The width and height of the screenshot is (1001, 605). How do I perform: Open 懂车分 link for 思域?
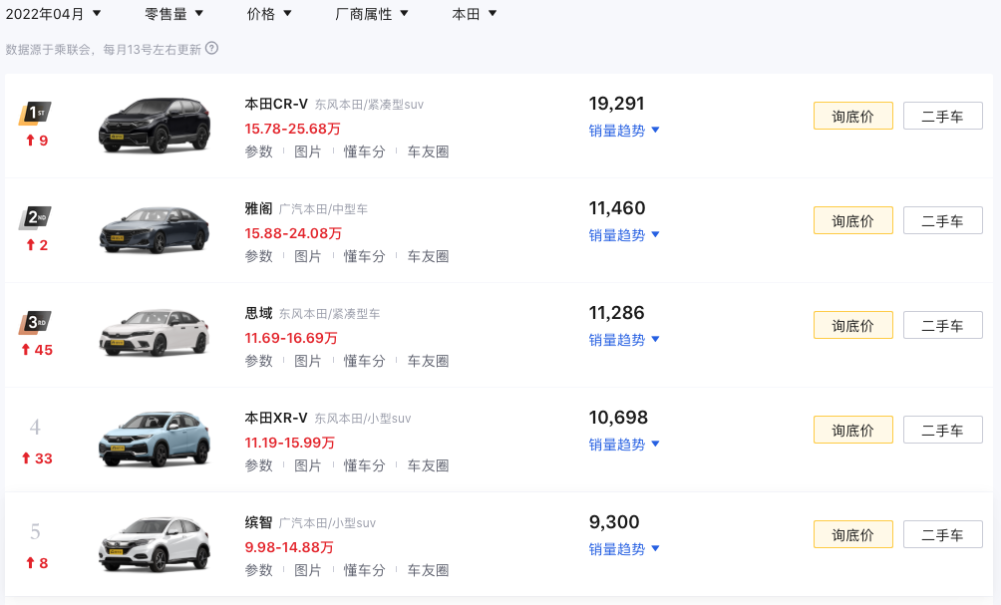point(364,361)
